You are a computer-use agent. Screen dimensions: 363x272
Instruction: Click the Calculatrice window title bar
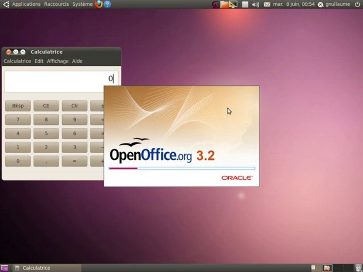(x=61, y=52)
